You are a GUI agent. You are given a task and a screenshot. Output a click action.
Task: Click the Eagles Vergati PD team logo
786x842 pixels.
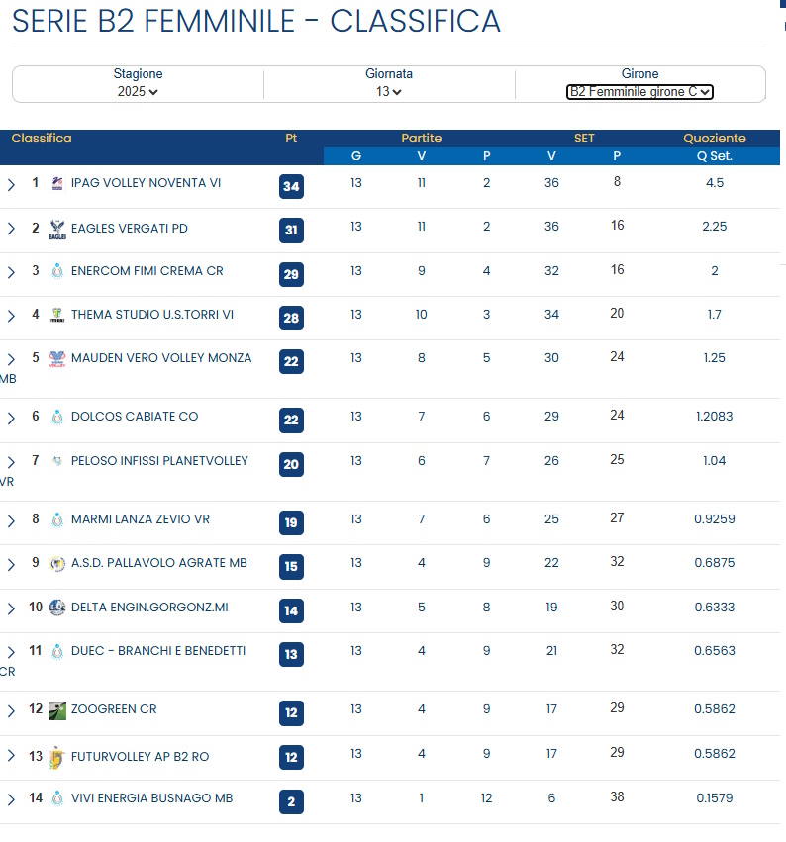57,229
